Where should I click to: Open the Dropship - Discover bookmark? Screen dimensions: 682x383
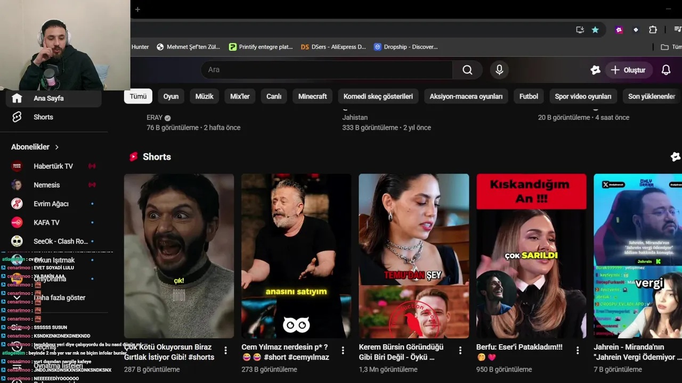pos(405,47)
